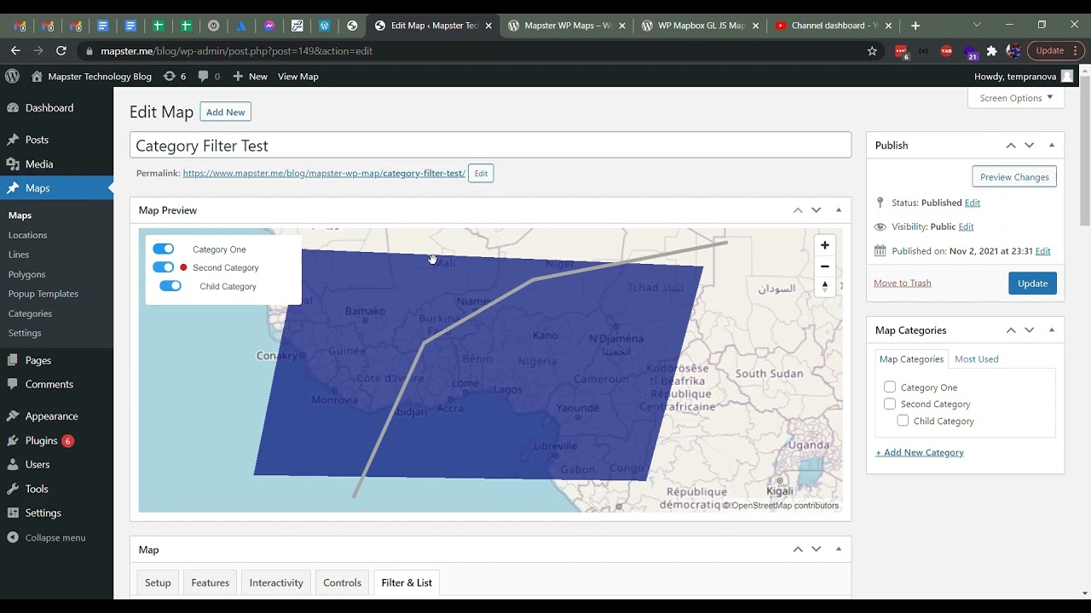
Task: Click the map zoom in button
Action: (824, 245)
